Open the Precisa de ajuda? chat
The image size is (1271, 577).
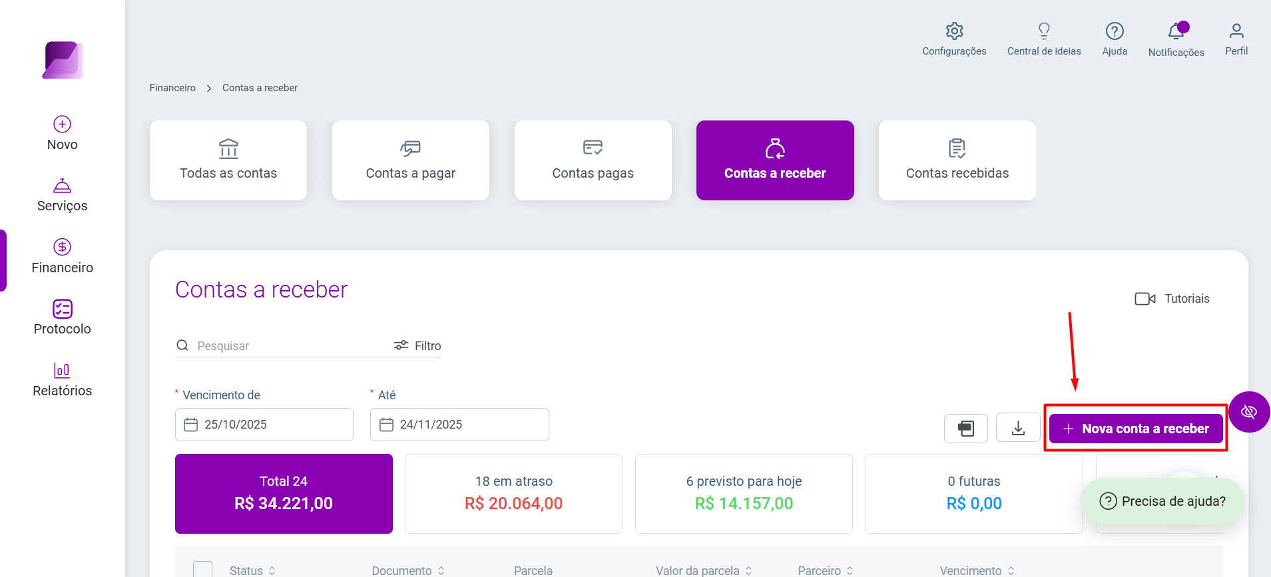[1162, 501]
